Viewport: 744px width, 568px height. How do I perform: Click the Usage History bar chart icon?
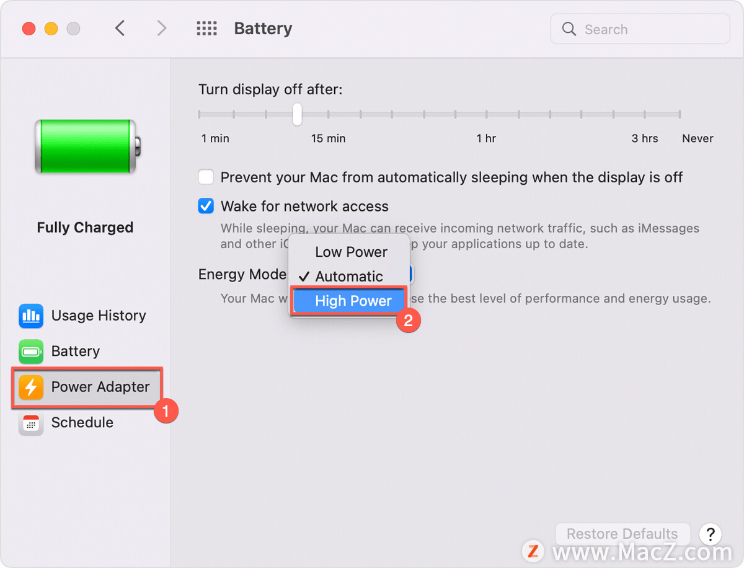coord(31,316)
